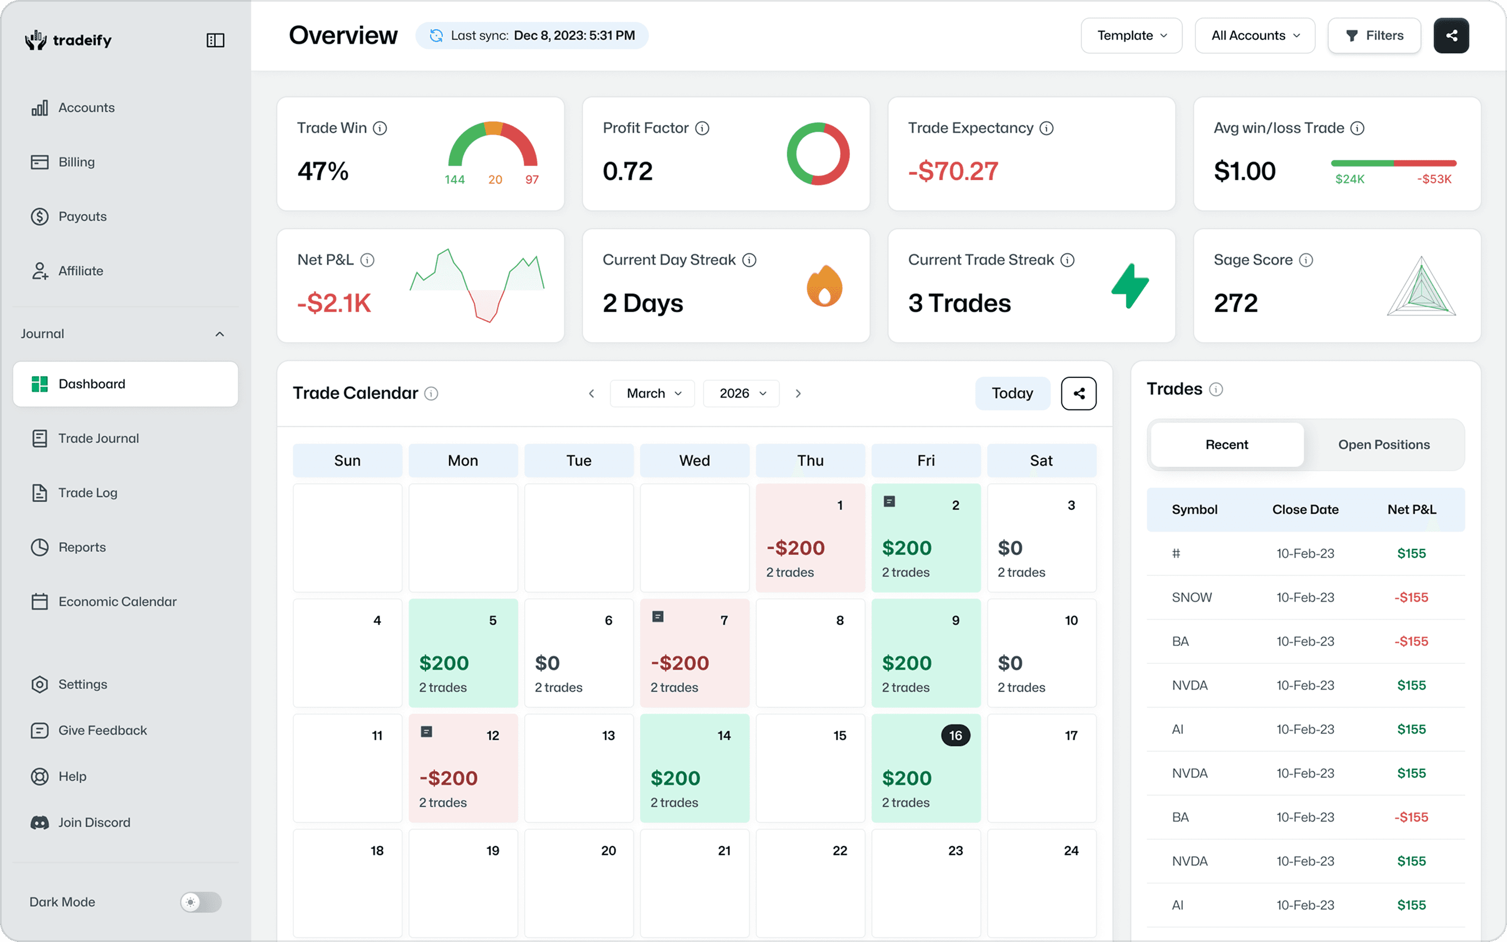Open the Template dropdown
Screen dimensions: 1507x942
[x=1131, y=35]
